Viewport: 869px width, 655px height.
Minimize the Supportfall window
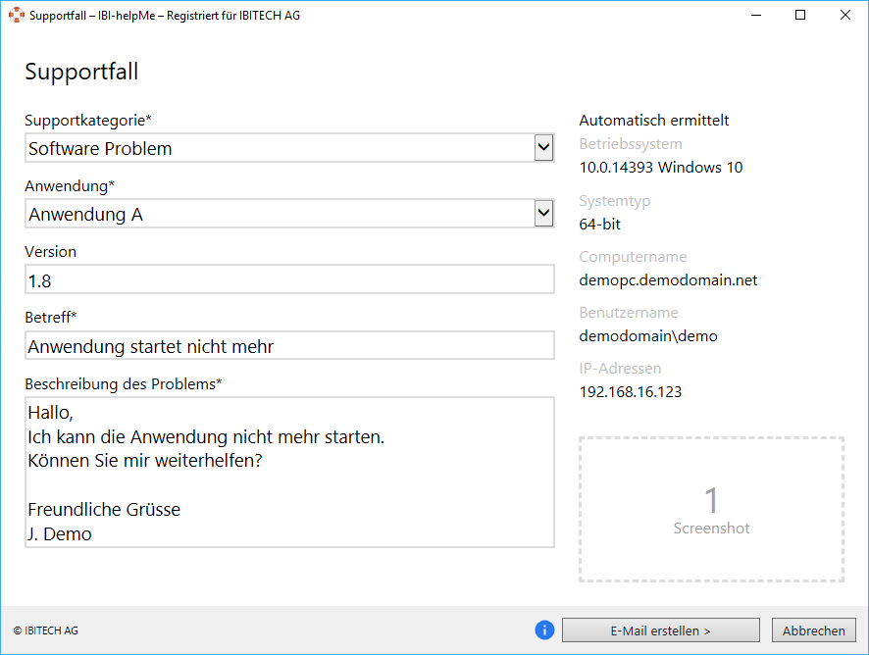pos(756,16)
